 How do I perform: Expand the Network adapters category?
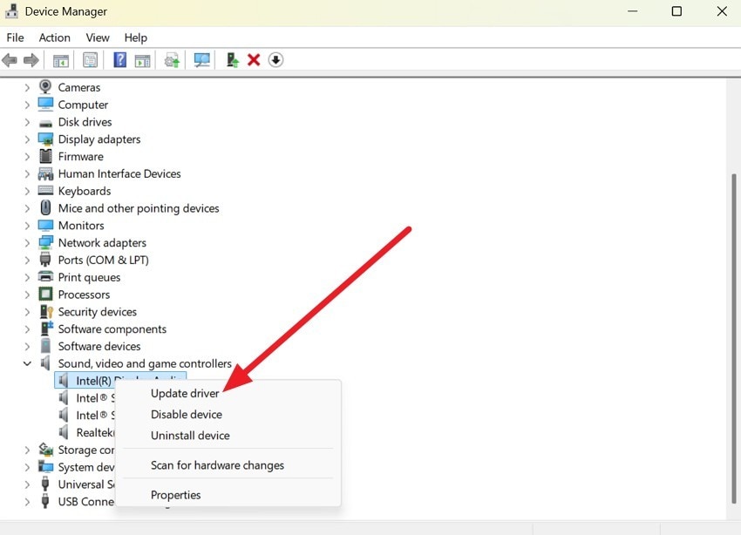click(x=26, y=242)
